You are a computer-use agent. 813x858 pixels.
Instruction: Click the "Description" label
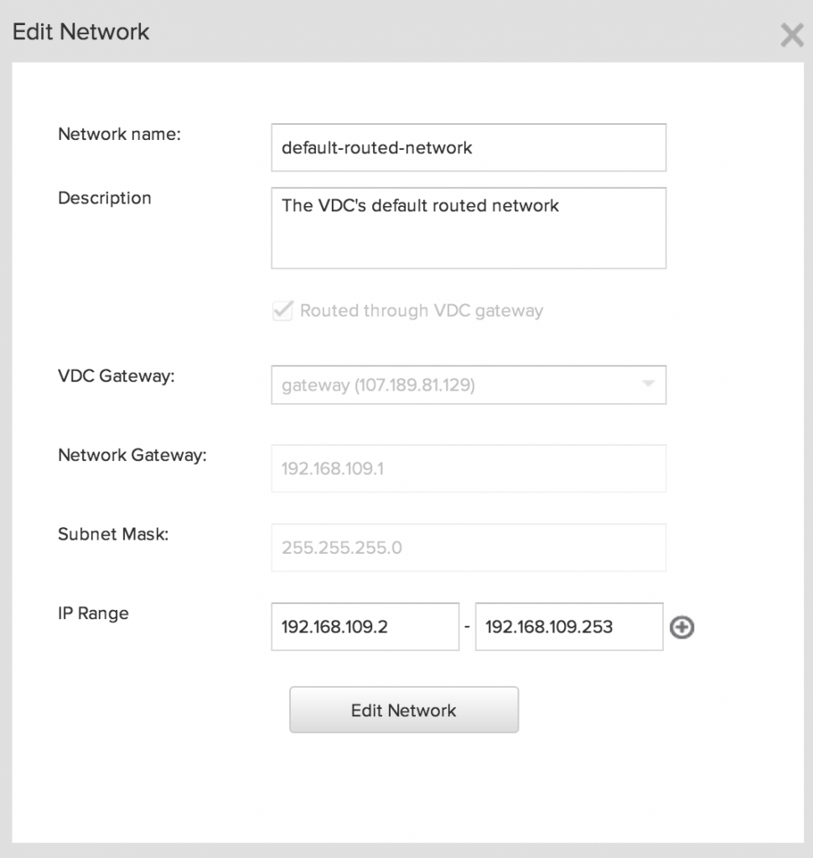[x=105, y=199]
